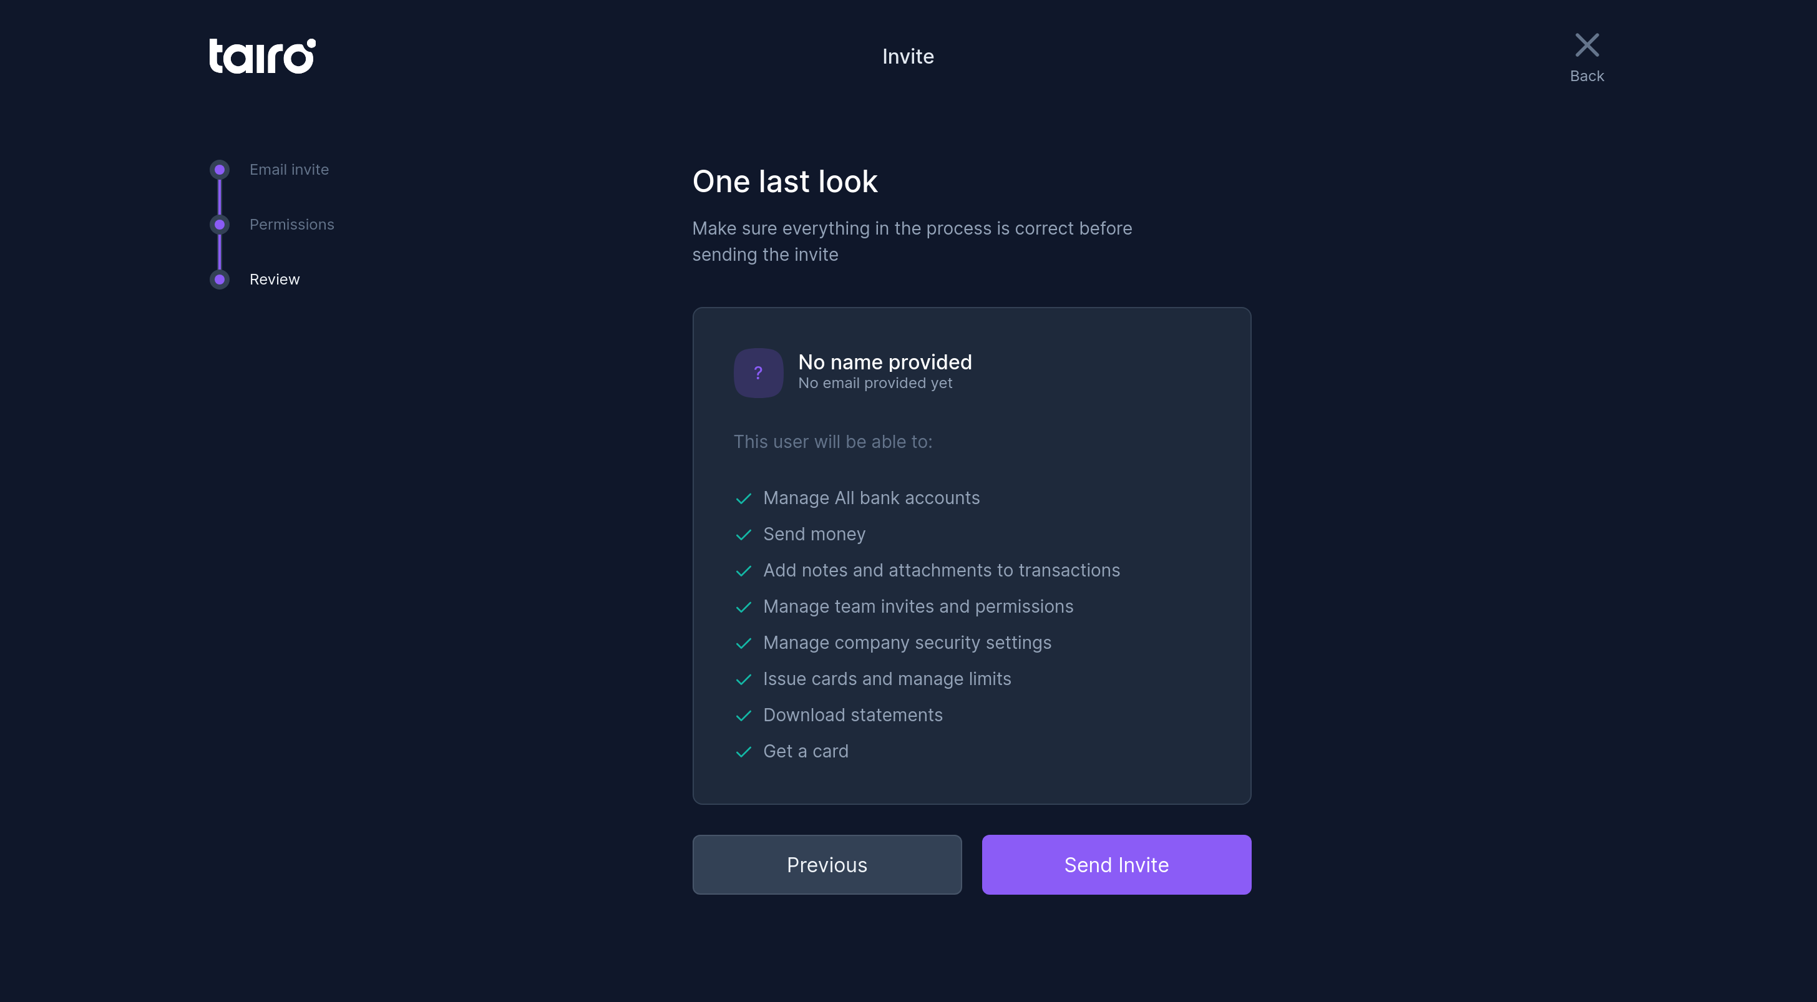Click the checkmark beside Get a card

(x=744, y=752)
